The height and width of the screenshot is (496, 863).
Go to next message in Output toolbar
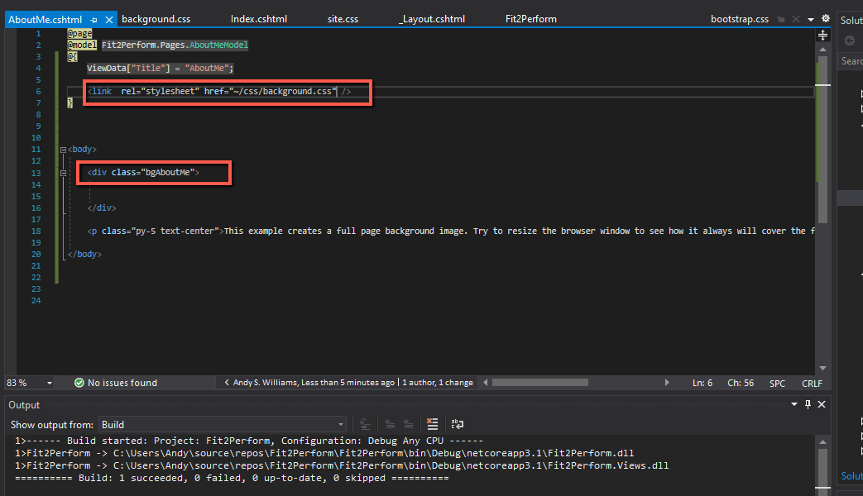pos(408,424)
